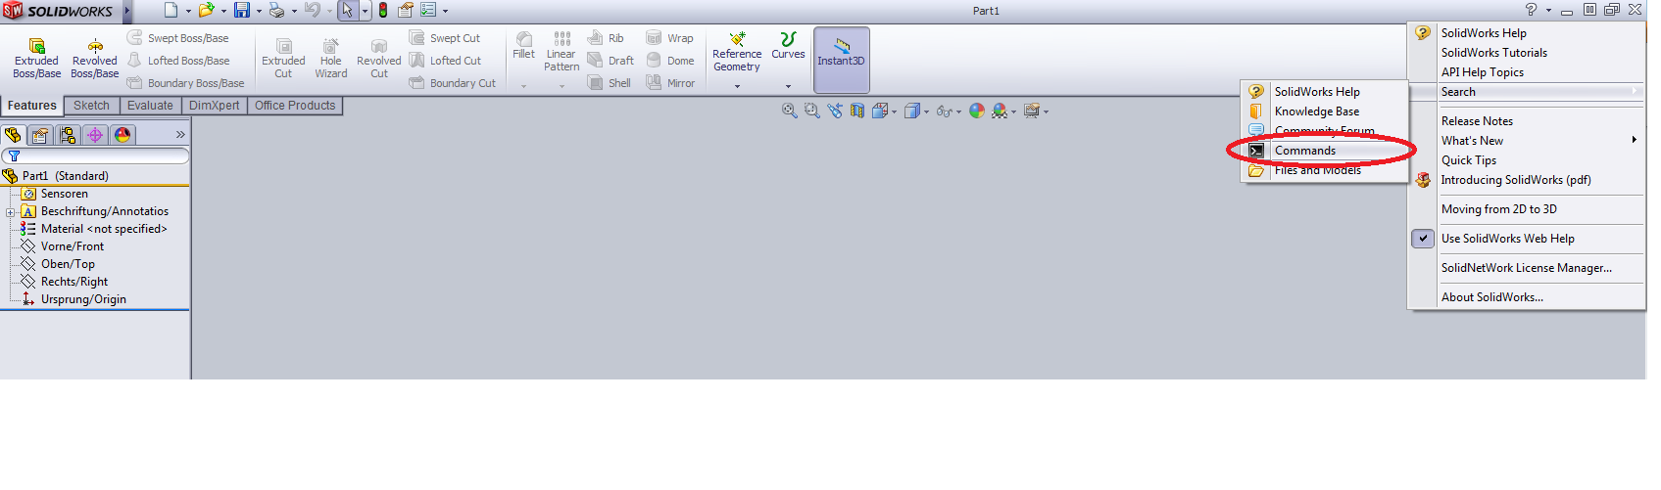The width and height of the screenshot is (1661, 490).
Task: Select the Vorne/Front plane
Action: (62, 246)
